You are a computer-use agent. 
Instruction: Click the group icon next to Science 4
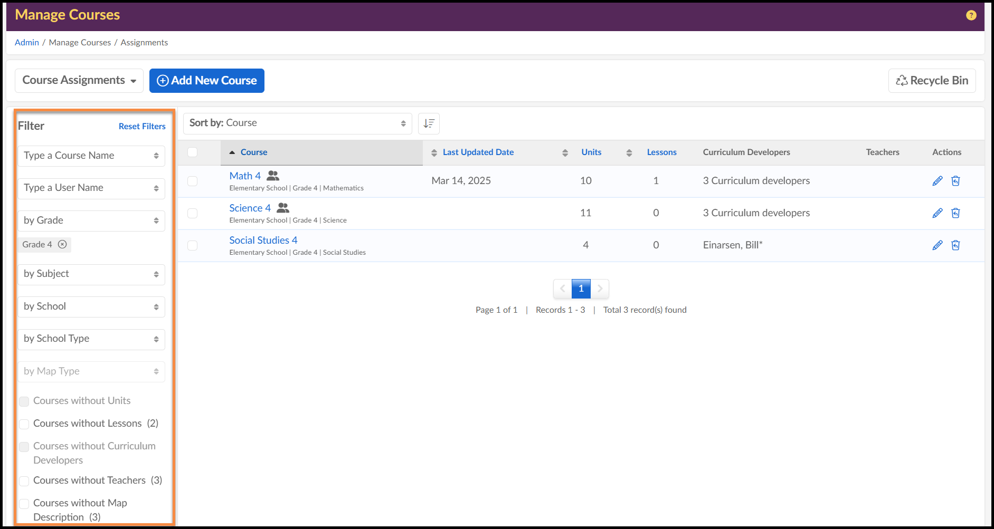(x=283, y=208)
